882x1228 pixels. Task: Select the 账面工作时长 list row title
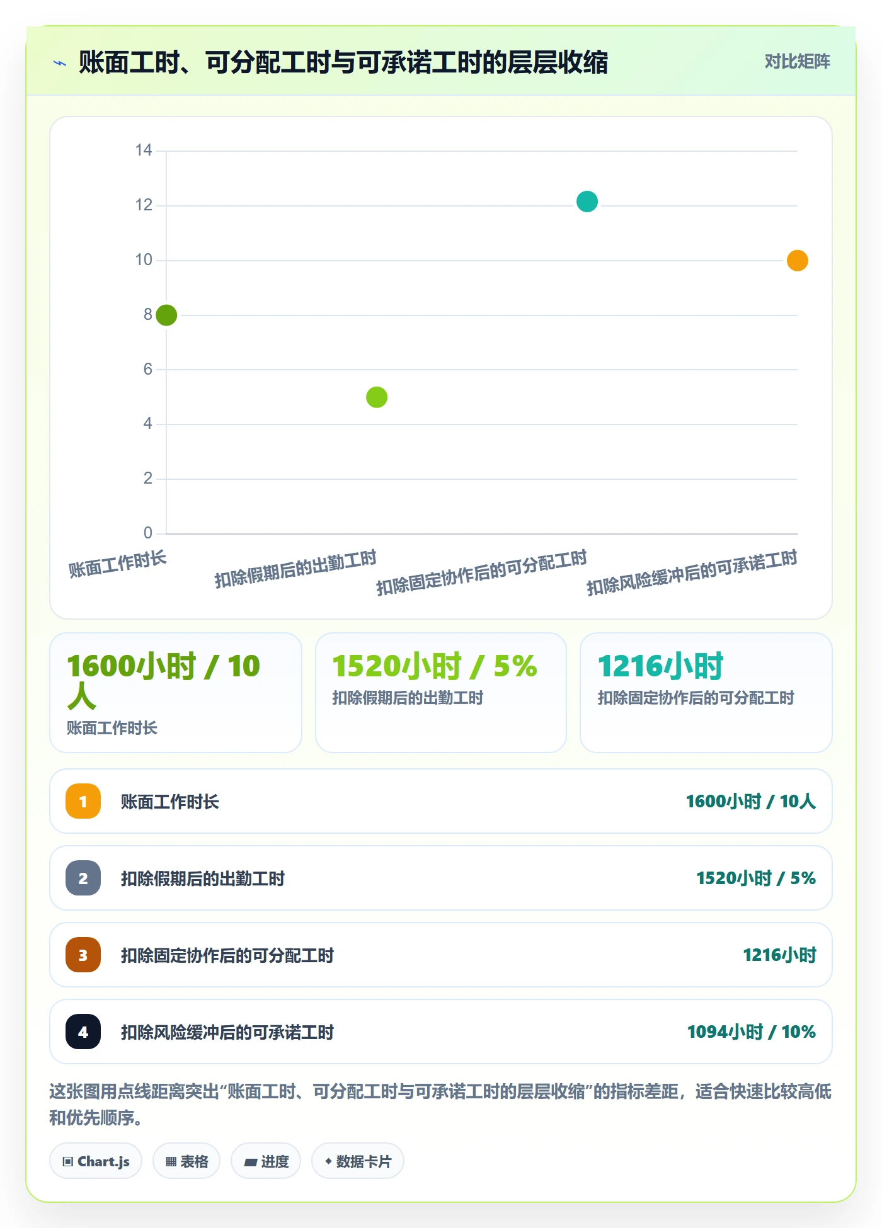tap(170, 802)
